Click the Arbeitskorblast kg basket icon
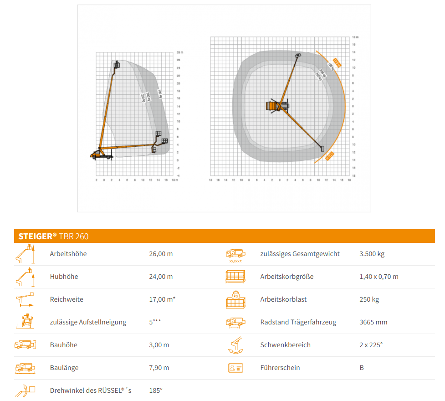 pos(235,300)
